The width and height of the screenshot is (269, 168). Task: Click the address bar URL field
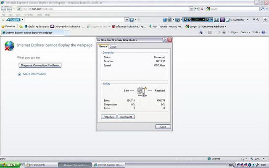(104, 9)
